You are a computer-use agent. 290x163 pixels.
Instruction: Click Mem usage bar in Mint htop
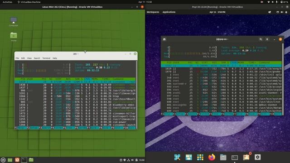pyautogui.click(x=44, y=71)
